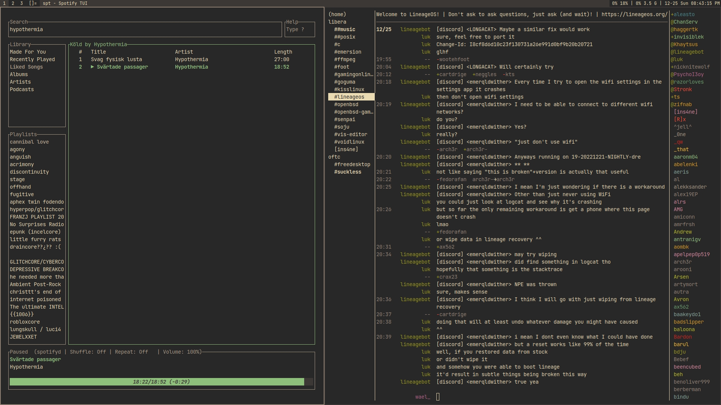Select Liked Songs in Library
721x405 pixels.
tap(26, 67)
